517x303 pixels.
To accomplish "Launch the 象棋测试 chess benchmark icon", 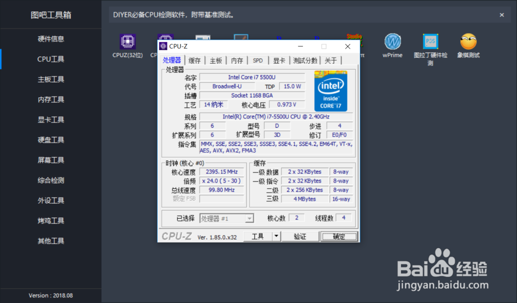I will coord(468,41).
